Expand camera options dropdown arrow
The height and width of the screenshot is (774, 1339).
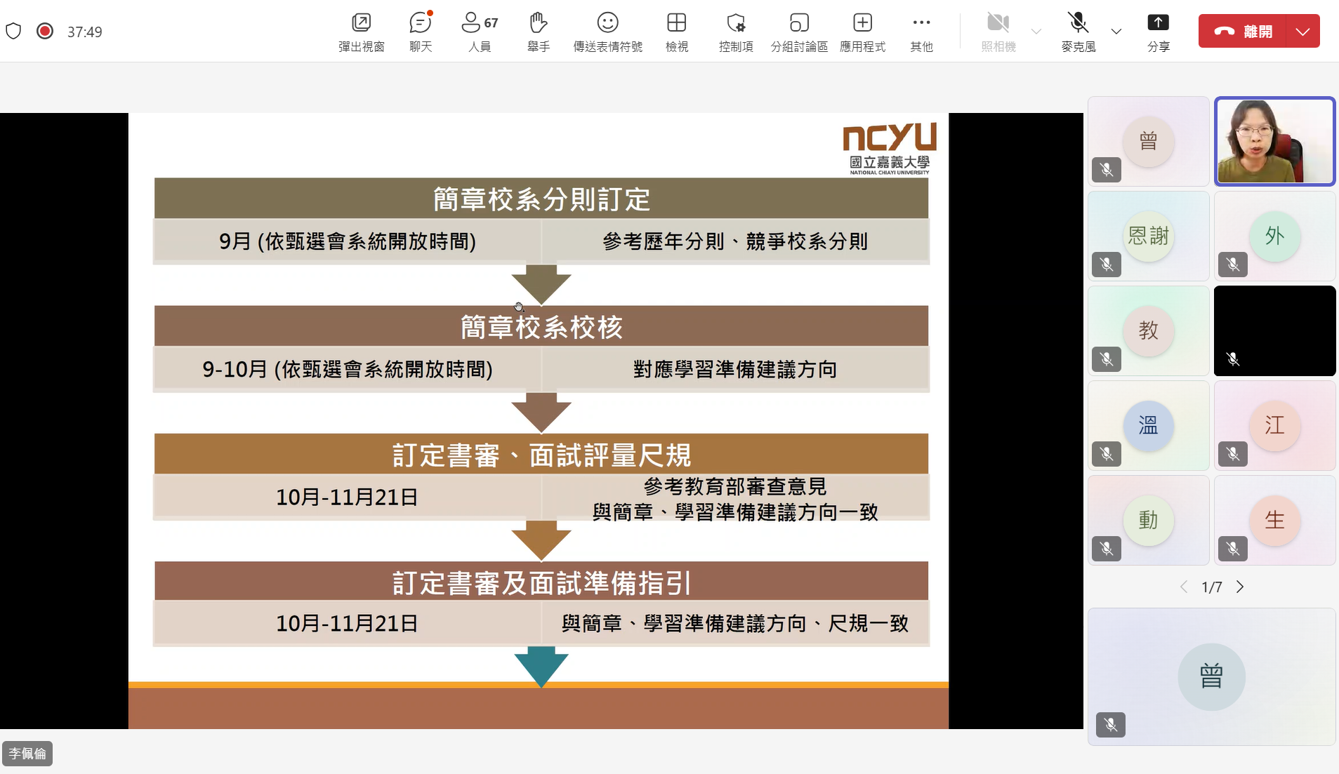click(x=1036, y=32)
